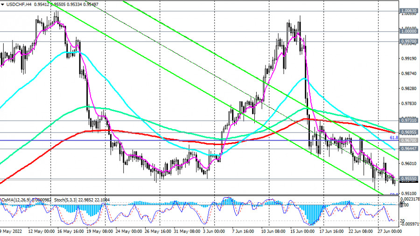Click the 0.96700 price level tag
420x236 pixels.
(408, 140)
